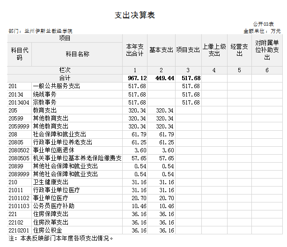Select department text 兰州伊斯兰教经学院
The width and height of the screenshot is (287, 247).
(x=48, y=31)
